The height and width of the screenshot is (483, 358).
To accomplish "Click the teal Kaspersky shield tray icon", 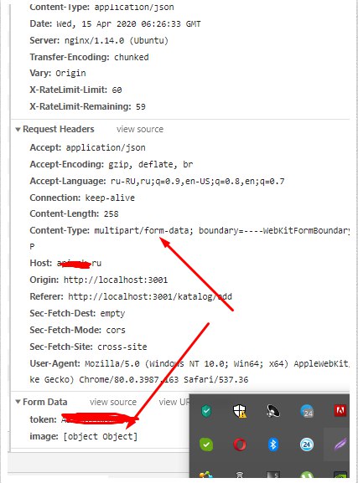I will tap(206, 411).
